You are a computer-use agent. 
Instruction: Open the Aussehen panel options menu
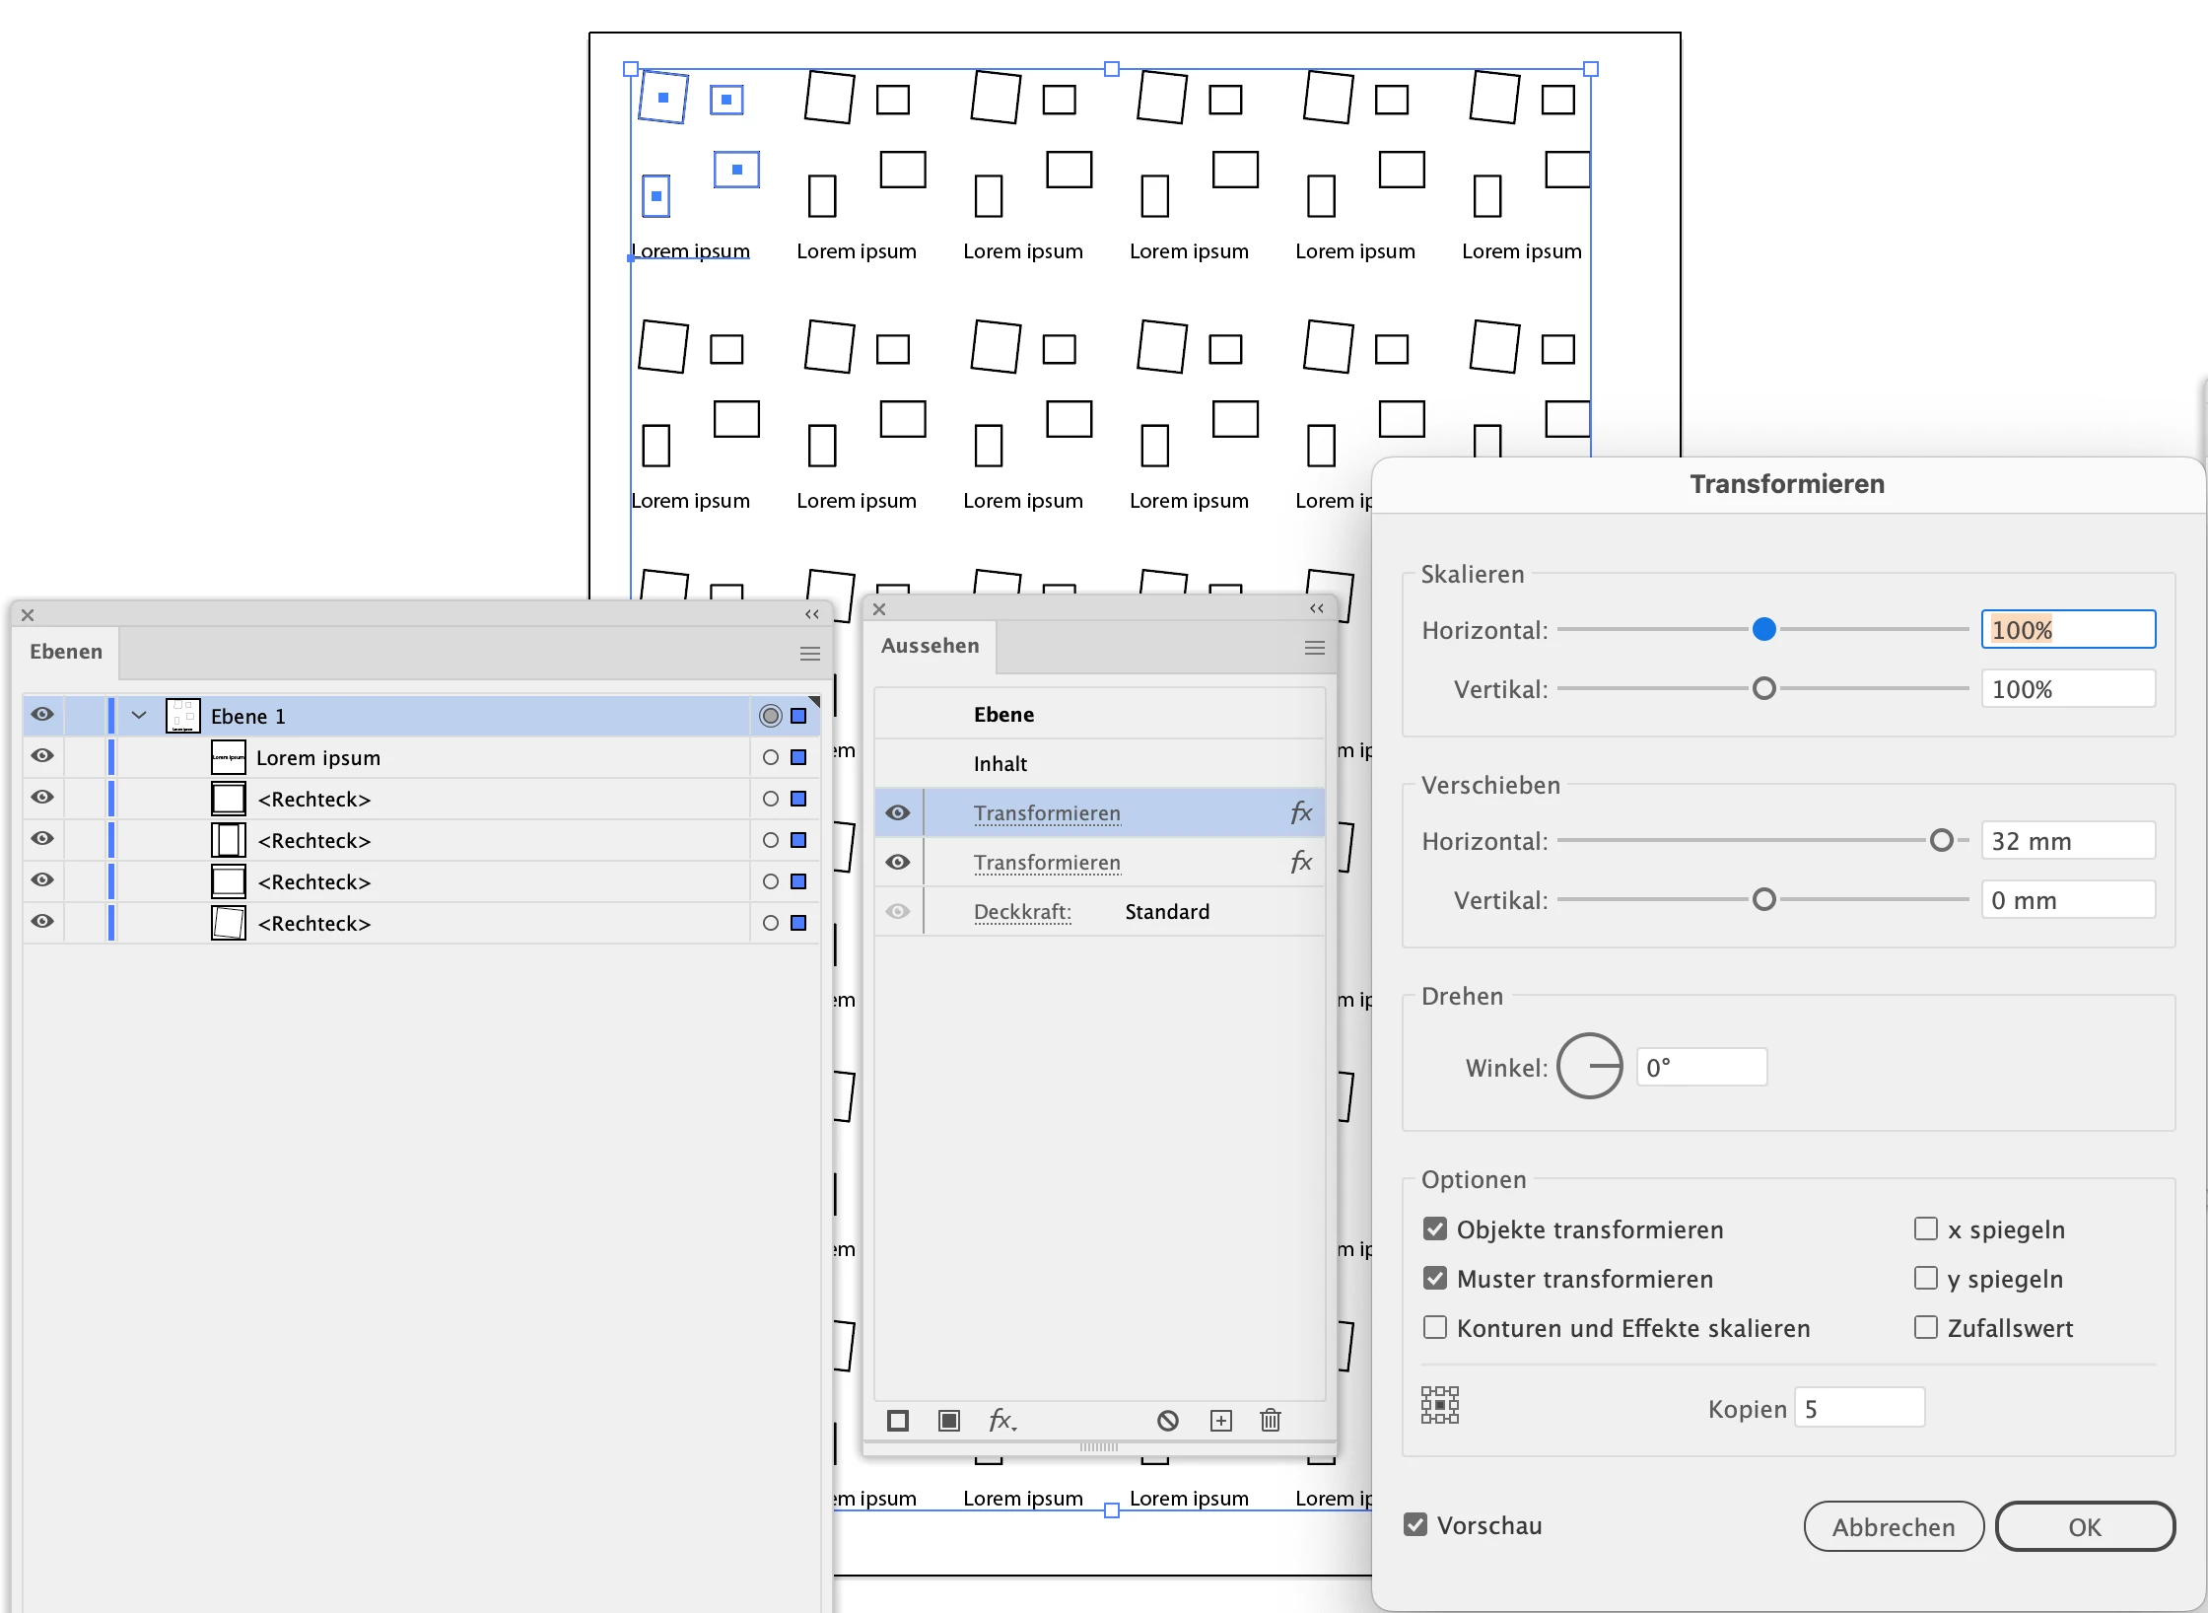tap(1314, 648)
